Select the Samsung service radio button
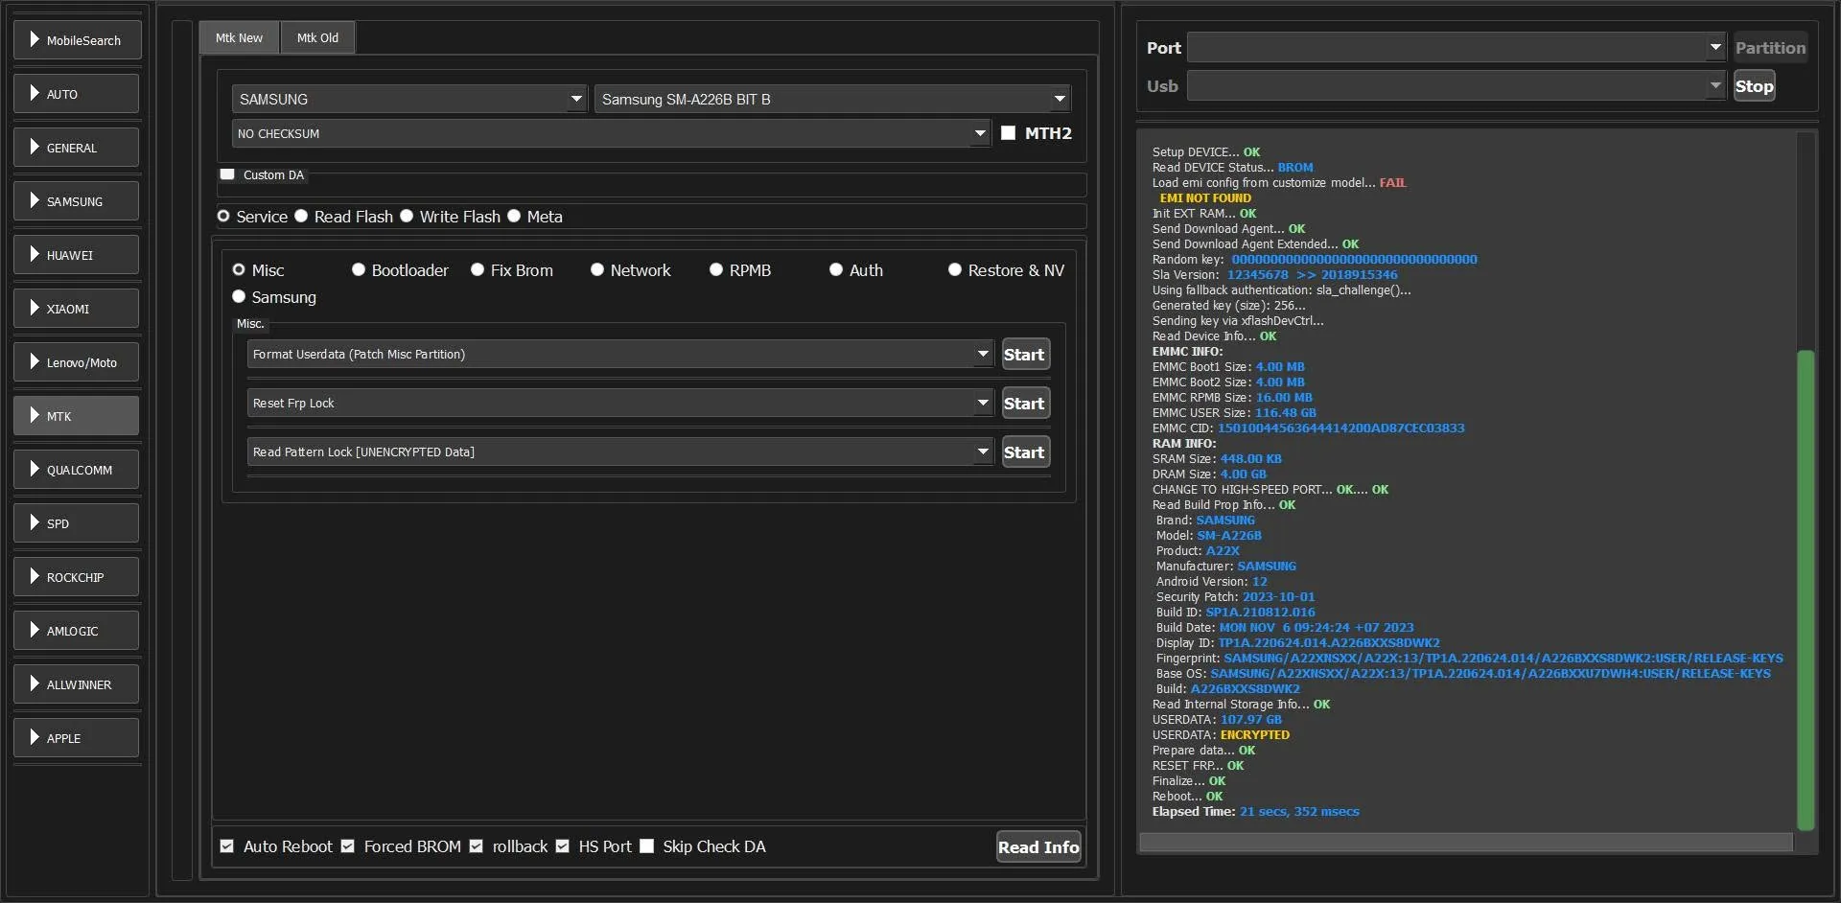The height and width of the screenshot is (903, 1841). (239, 297)
